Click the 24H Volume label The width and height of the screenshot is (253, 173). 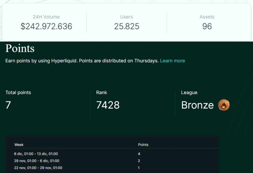(x=46, y=17)
